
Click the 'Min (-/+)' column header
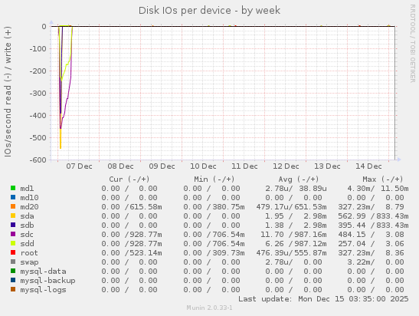click(214, 179)
